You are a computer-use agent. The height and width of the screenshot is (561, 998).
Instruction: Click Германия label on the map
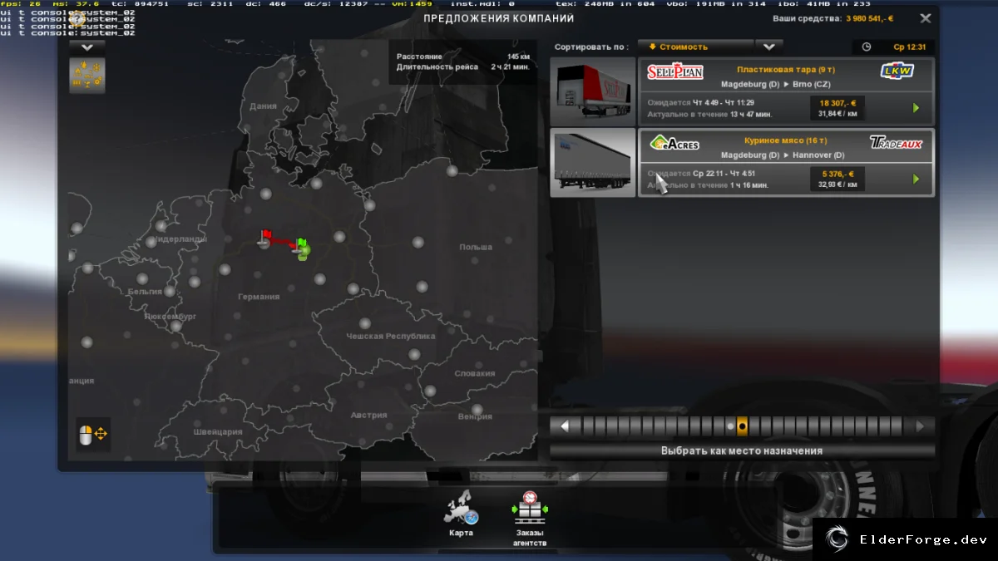tap(259, 297)
